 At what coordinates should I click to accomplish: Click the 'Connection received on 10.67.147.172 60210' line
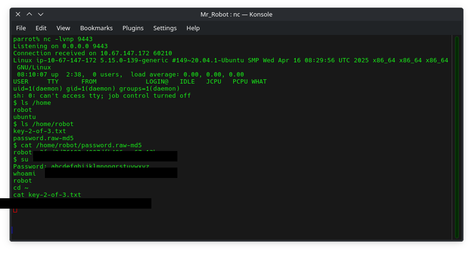tap(93, 53)
